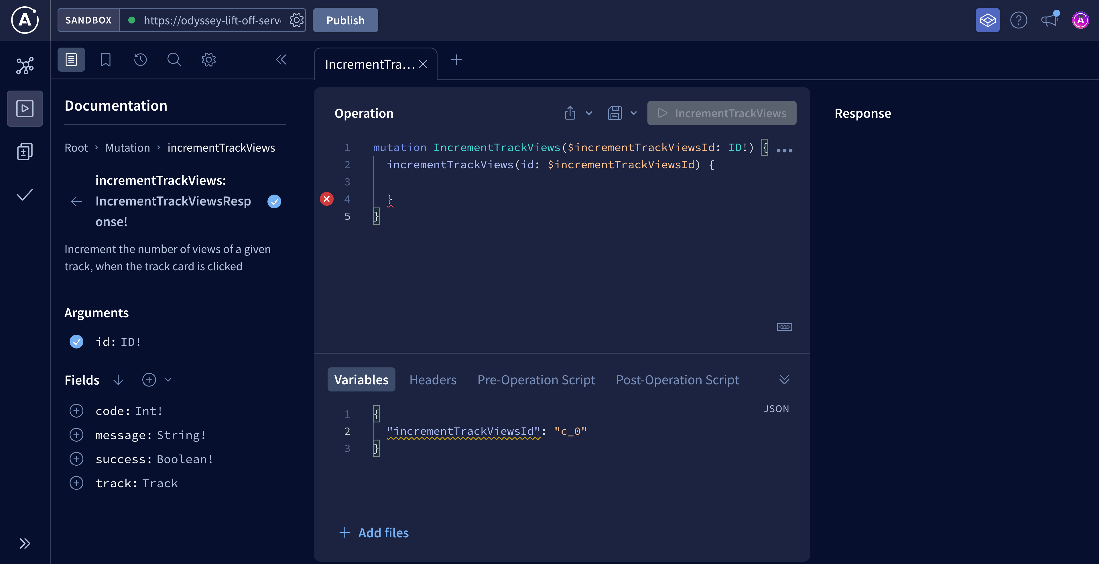Click the Publish button
The width and height of the screenshot is (1099, 564).
click(345, 20)
